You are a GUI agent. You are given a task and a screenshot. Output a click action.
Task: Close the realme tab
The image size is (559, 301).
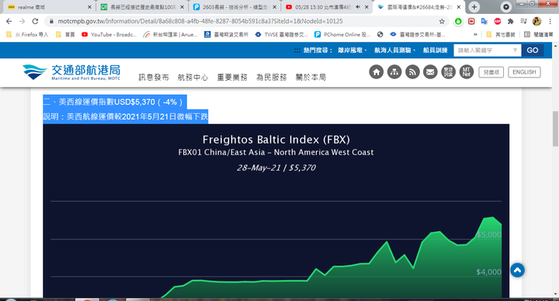(x=89, y=7)
